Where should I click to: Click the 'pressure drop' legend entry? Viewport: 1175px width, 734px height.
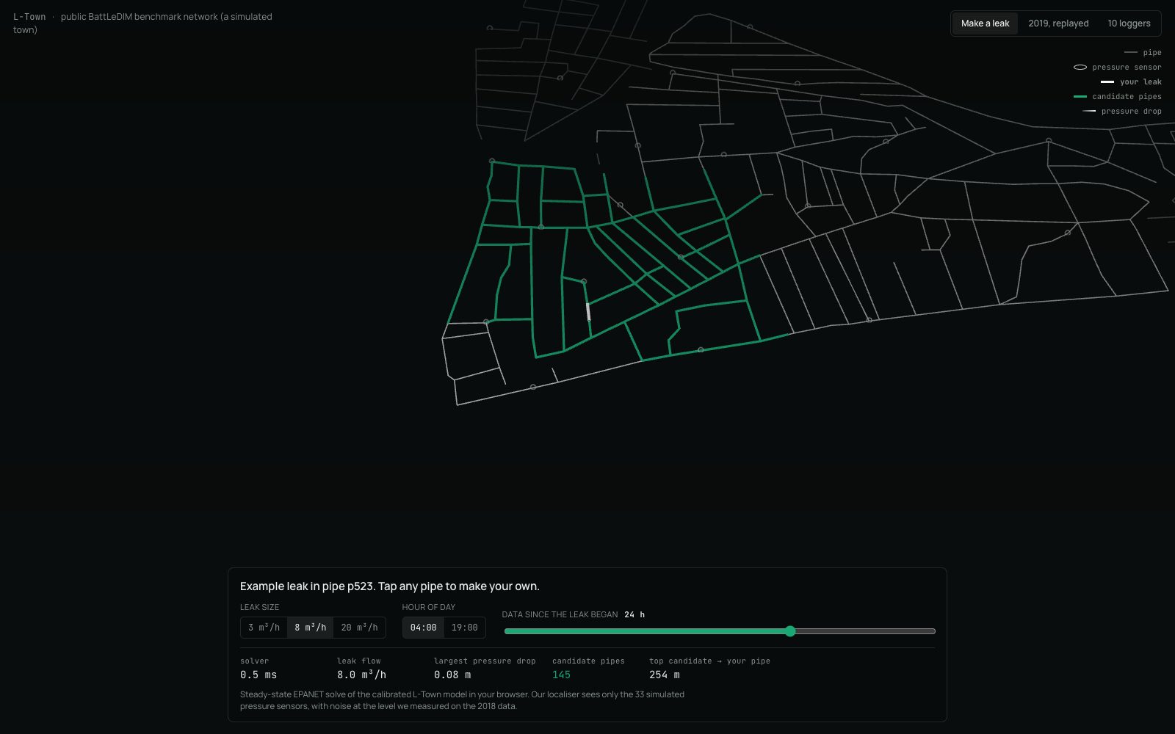[x=1122, y=111]
